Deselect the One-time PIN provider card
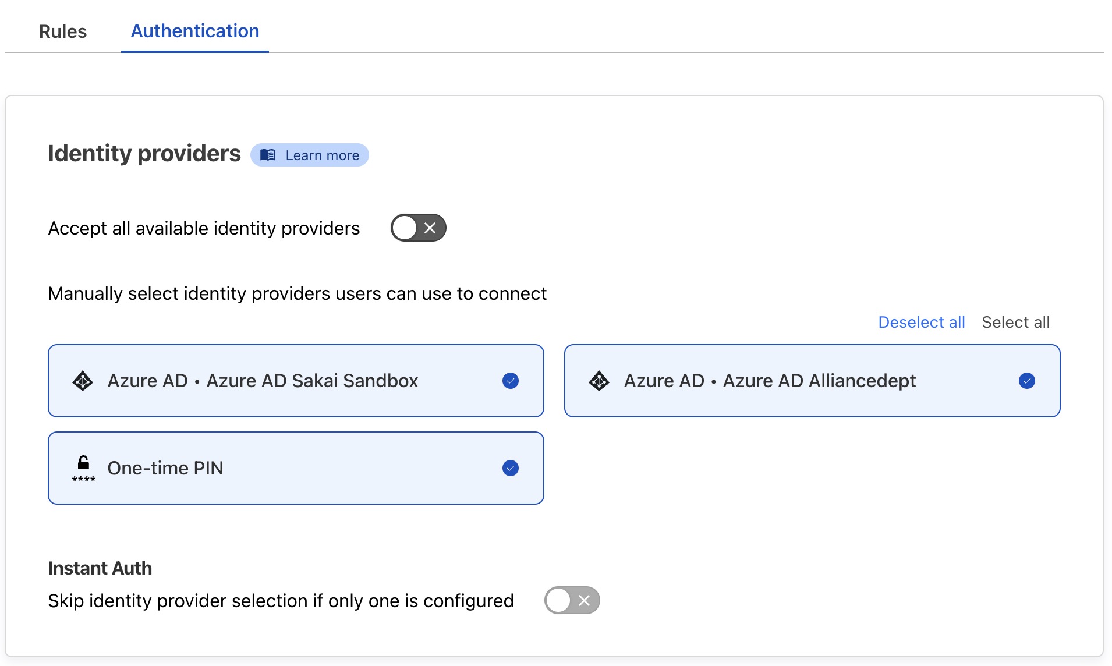 [x=295, y=467]
